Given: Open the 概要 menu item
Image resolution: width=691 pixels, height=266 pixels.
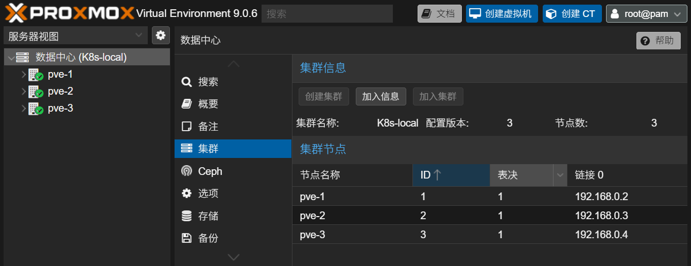Looking at the screenshot, I should click(233, 104).
